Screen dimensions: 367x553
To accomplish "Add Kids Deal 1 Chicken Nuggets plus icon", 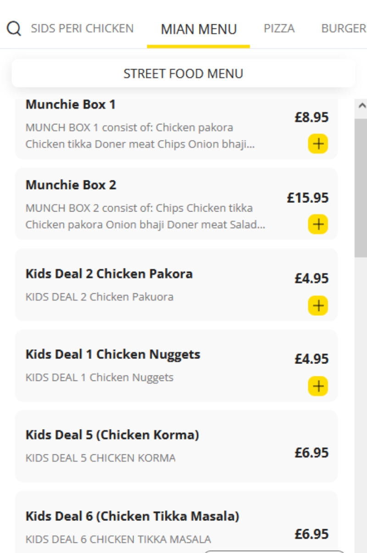I will coord(317,386).
